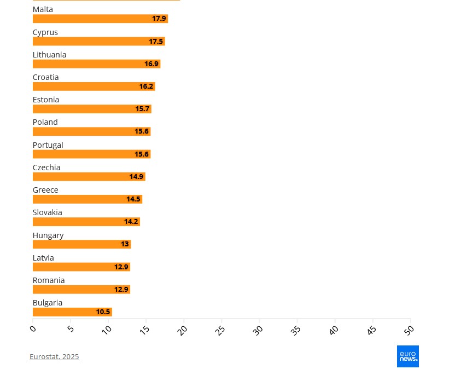Click the Bulgaria bar showing 10.5
This screenshot has height=375, width=455.
72,312
